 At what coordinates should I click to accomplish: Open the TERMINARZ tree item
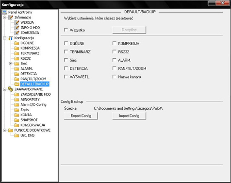[30, 53]
